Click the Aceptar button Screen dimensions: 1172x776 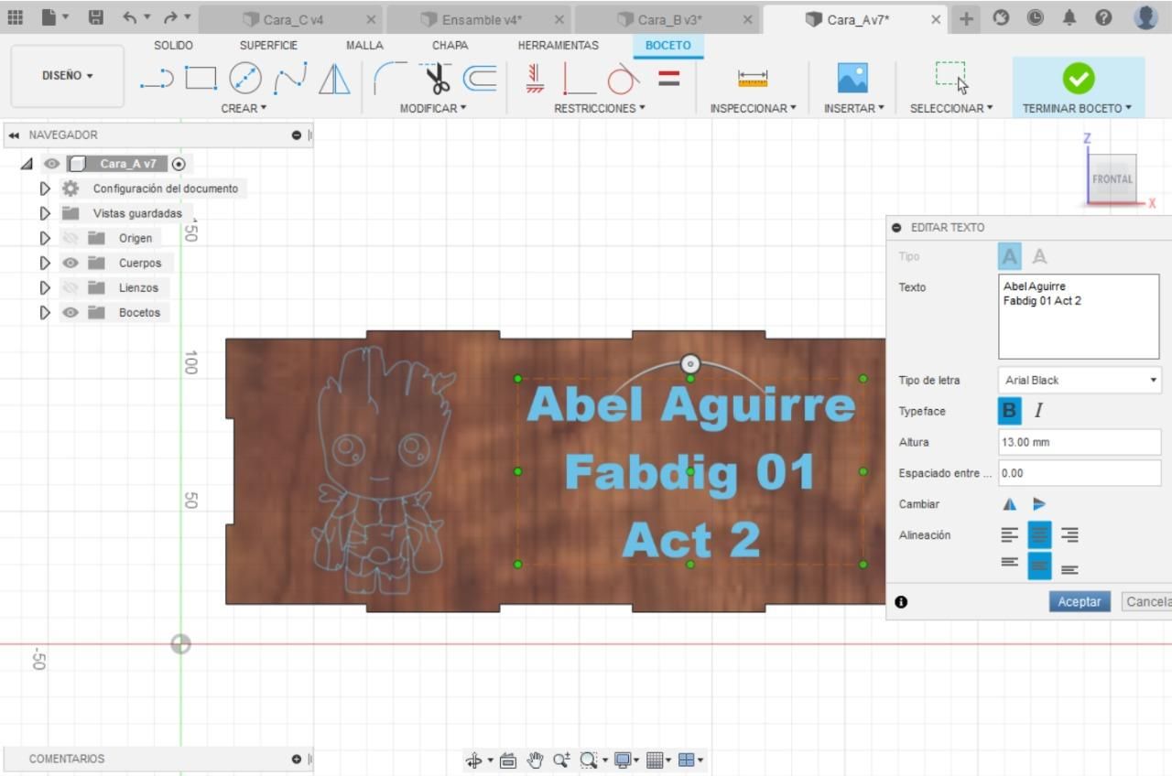coord(1080,601)
